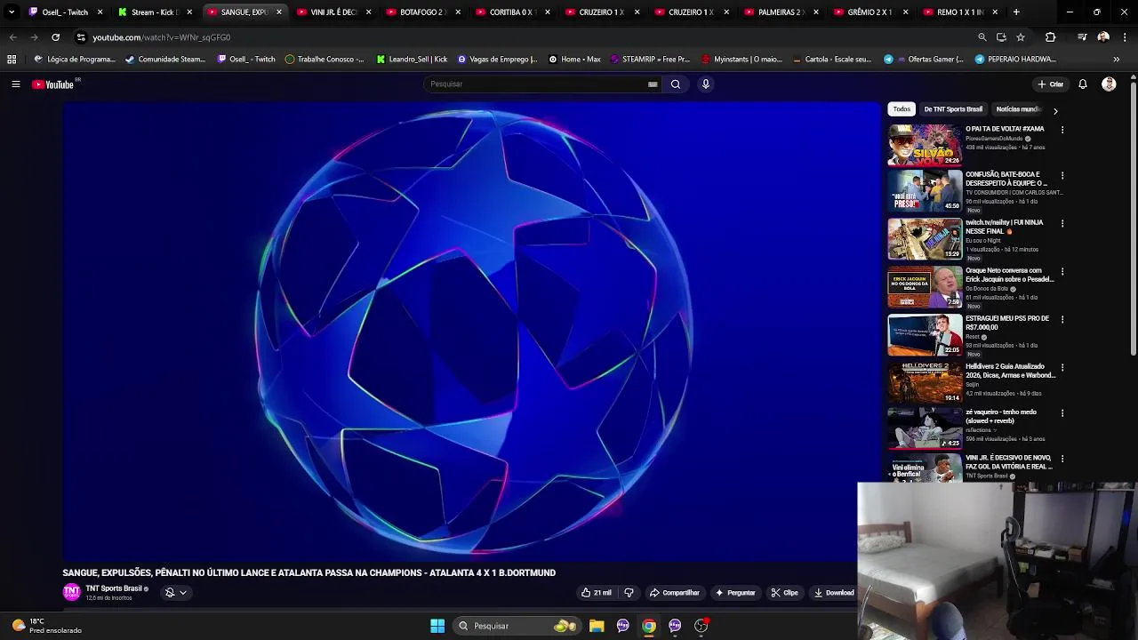Click the Criar create button

tap(1050, 84)
